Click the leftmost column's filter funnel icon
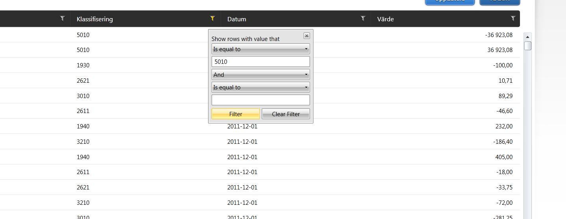Image resolution: width=566 pixels, height=219 pixels. tap(62, 19)
